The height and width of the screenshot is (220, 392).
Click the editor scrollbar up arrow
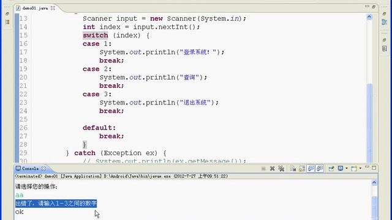(x=369, y=17)
